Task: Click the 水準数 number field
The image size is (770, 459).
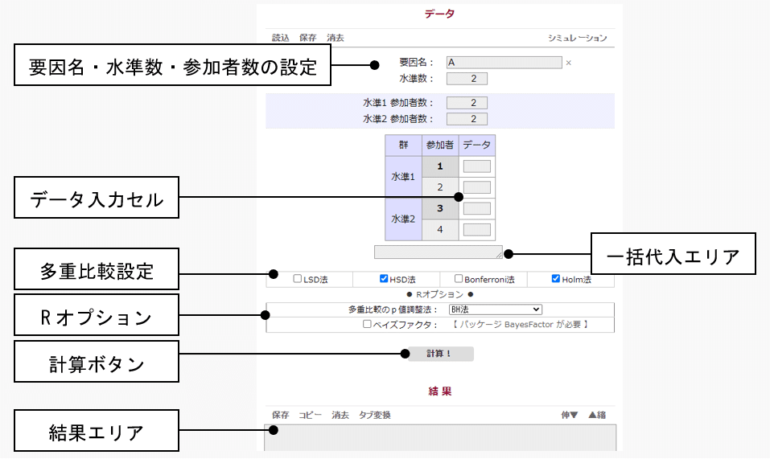Action: pyautogui.click(x=467, y=79)
